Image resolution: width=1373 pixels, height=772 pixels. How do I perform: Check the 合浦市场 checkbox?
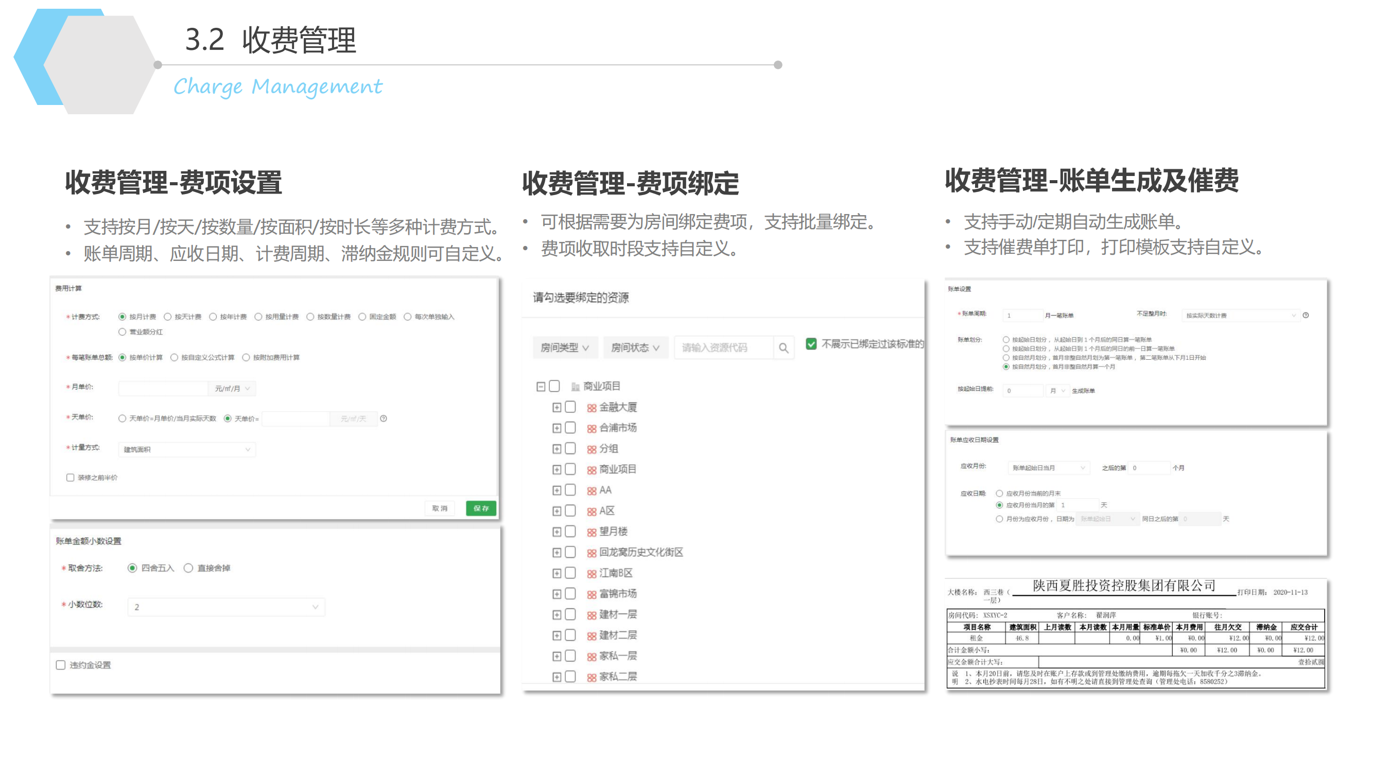[x=570, y=428]
